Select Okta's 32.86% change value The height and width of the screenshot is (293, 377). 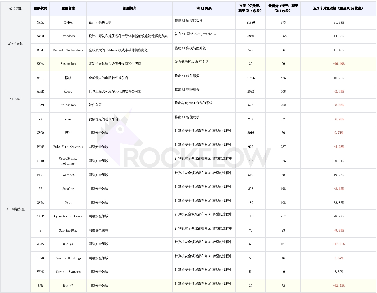tap(339, 203)
